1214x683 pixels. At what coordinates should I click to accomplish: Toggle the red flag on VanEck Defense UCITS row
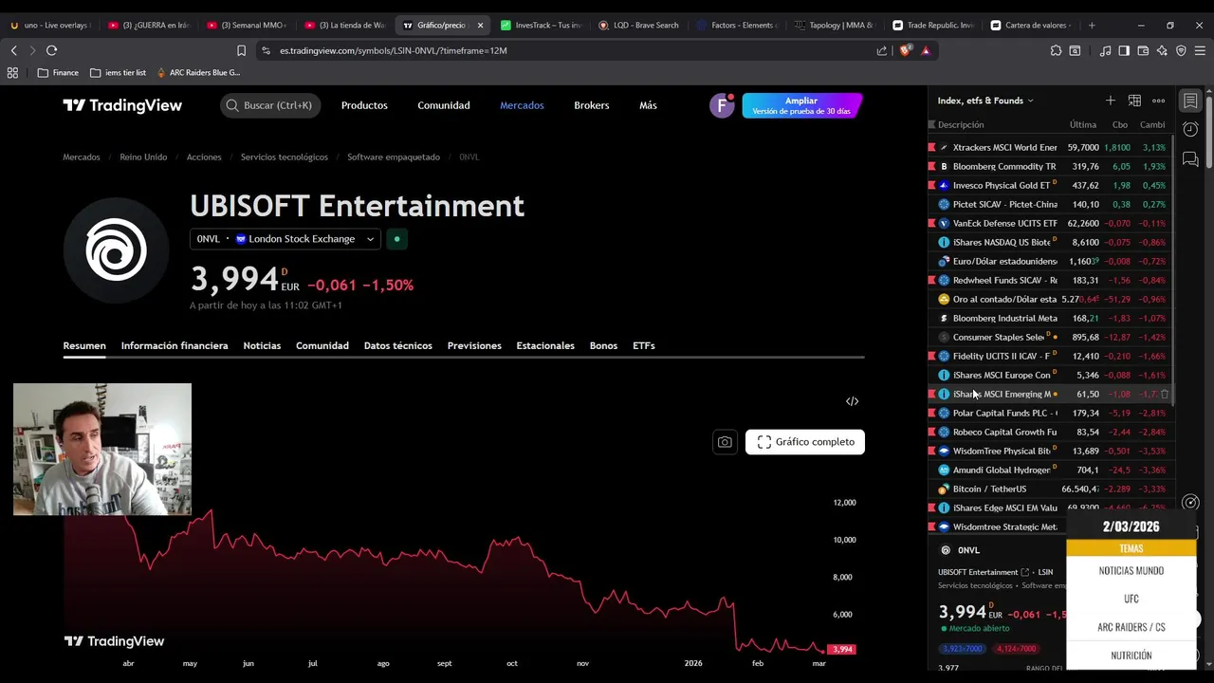[931, 223]
